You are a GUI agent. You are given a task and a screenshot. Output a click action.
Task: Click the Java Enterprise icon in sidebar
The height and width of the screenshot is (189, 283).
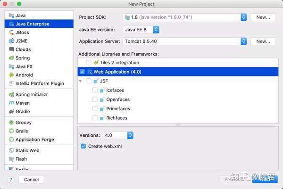tap(11, 24)
